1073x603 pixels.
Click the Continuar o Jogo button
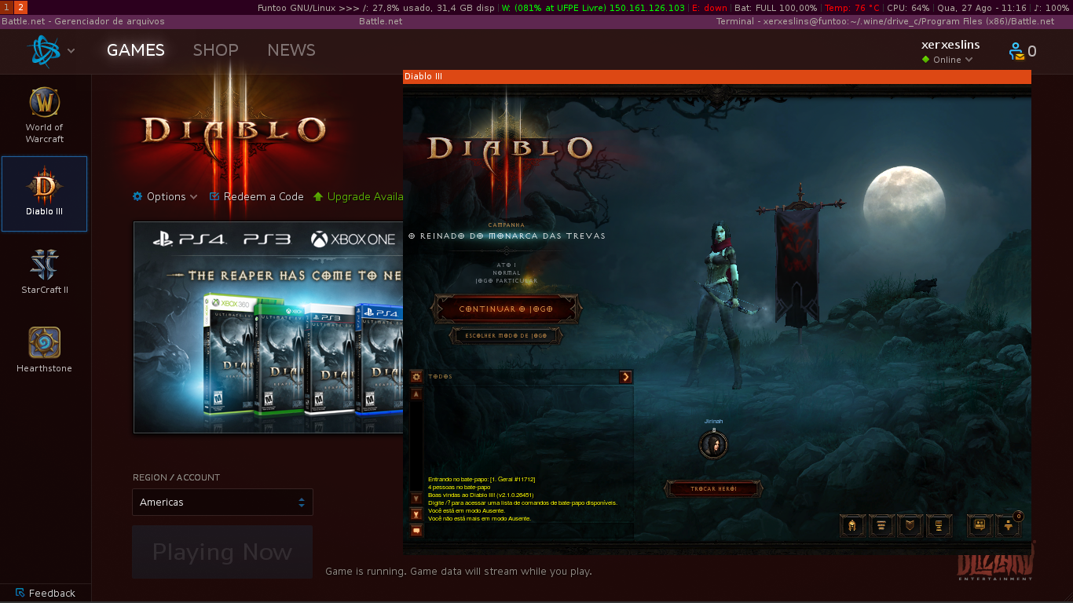tap(507, 309)
